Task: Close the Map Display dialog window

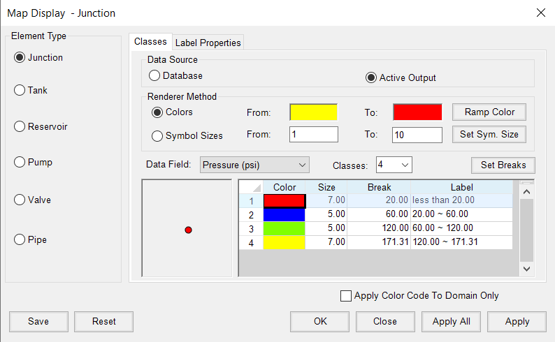Action: pos(540,13)
